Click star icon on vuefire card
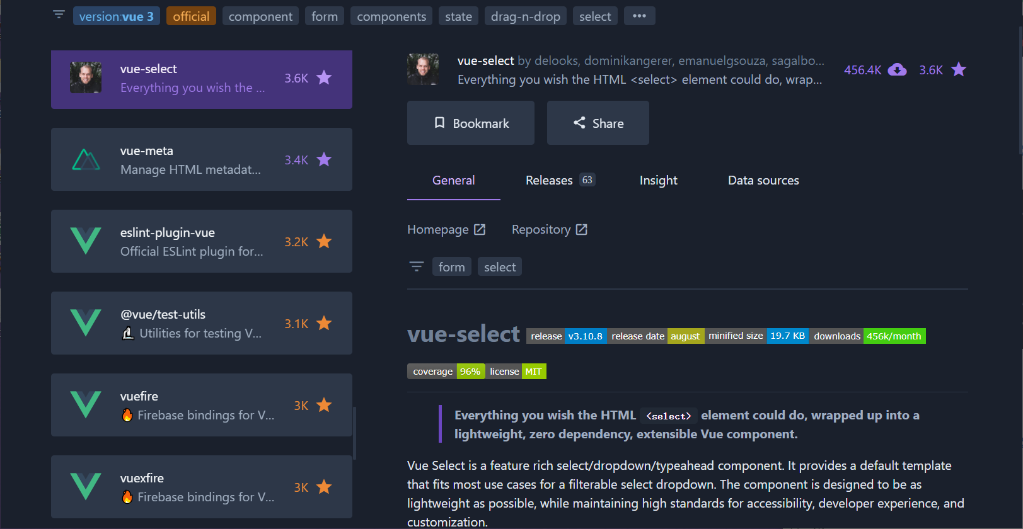The image size is (1023, 529). [324, 405]
